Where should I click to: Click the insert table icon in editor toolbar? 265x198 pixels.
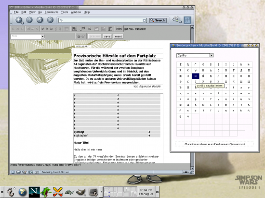(74, 29)
